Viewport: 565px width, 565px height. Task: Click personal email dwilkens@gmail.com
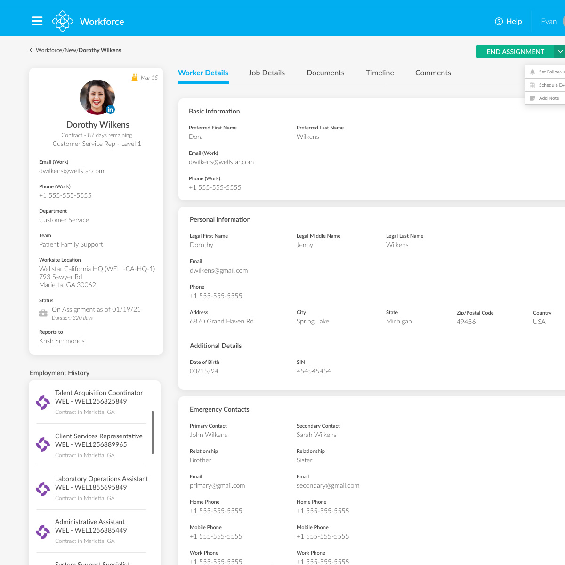click(x=218, y=270)
